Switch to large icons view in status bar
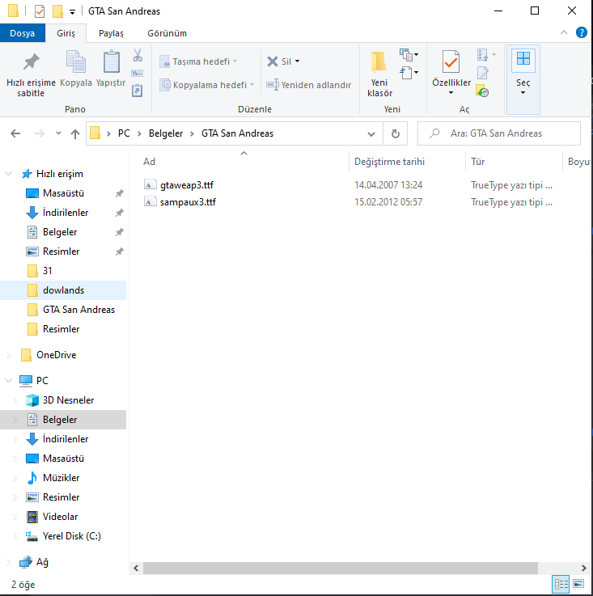 pos(578,583)
